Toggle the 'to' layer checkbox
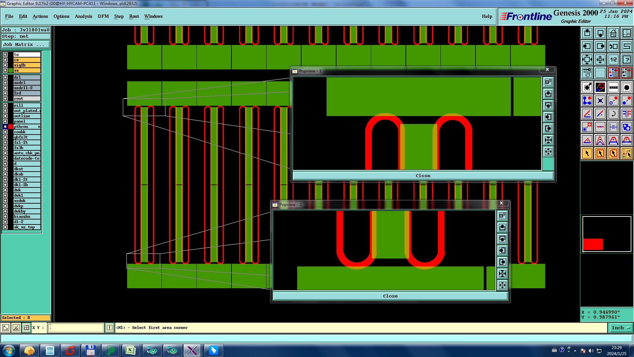The image size is (634, 357). (5, 55)
